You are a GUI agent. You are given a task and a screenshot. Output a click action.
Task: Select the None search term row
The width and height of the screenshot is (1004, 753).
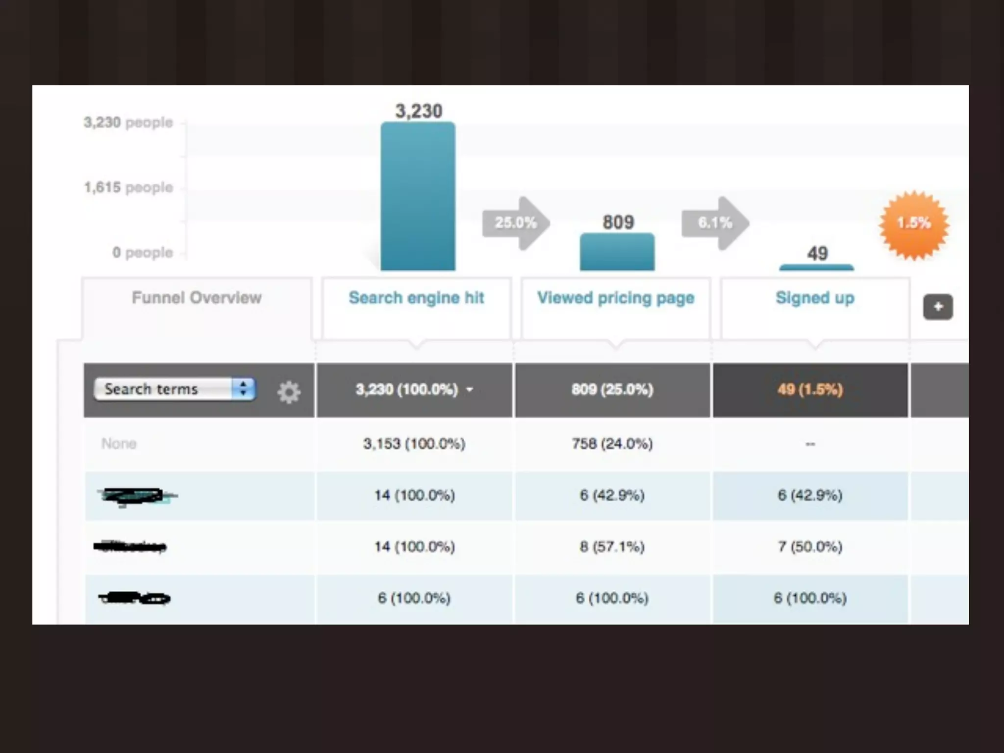tap(119, 444)
